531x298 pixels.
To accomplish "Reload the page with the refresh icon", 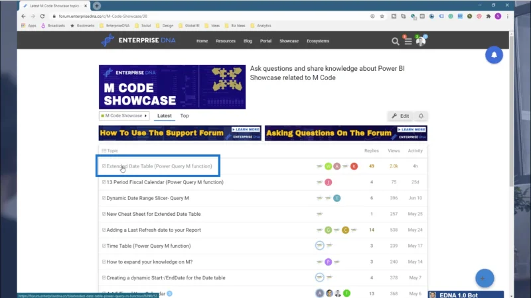I will 42,16.
